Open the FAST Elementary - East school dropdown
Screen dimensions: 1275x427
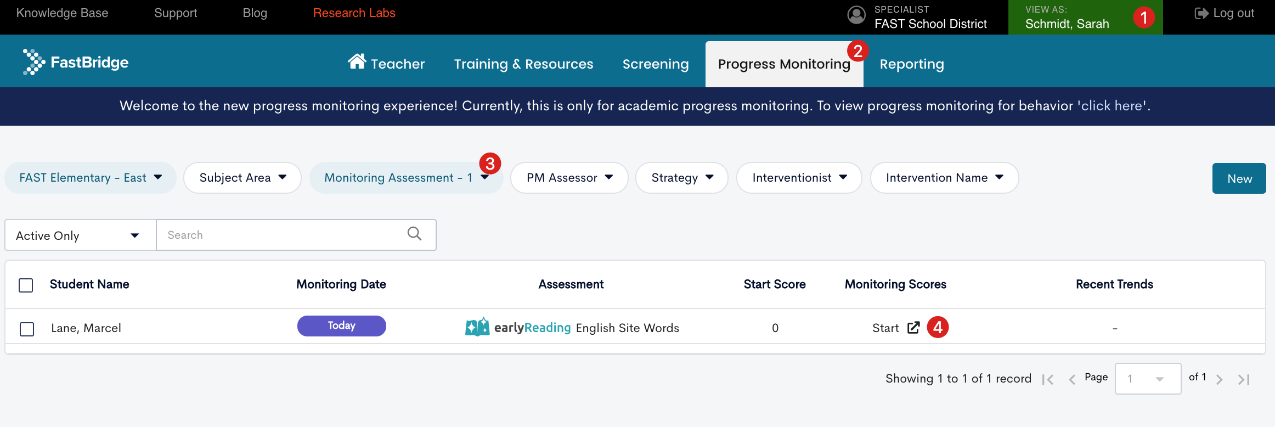coord(91,178)
